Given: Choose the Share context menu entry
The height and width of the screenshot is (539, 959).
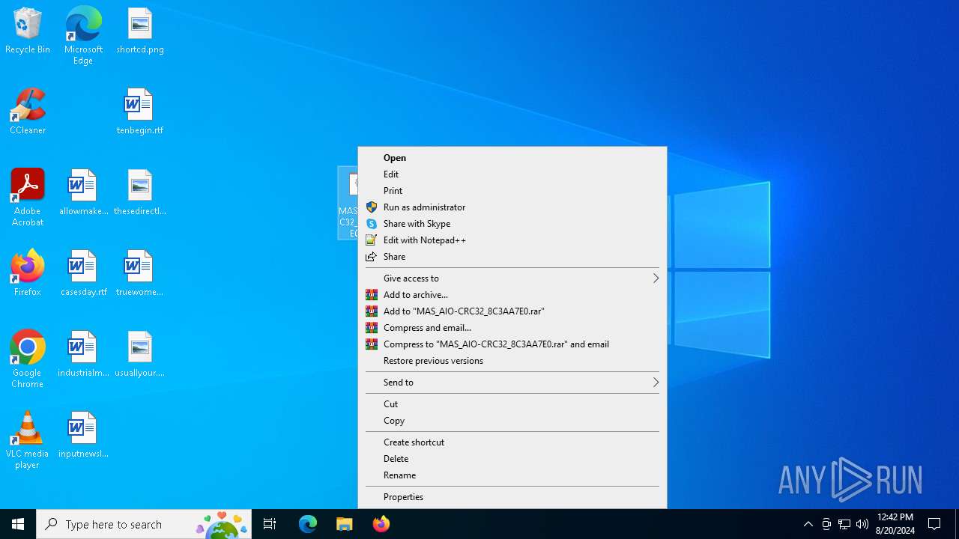Looking at the screenshot, I should (x=512, y=257).
